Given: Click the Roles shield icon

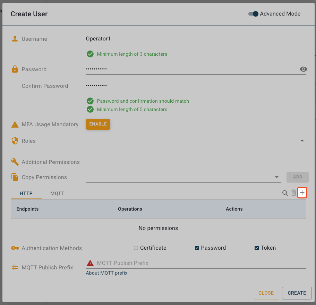Looking at the screenshot, I should point(15,141).
